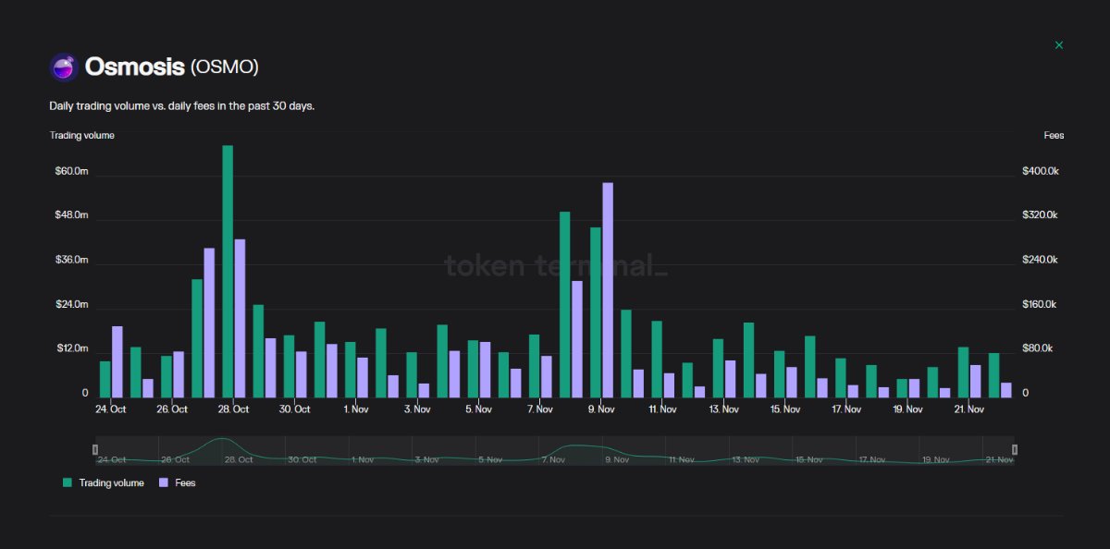
Task: Select the 15. Nov trading volume bar
Action: click(x=780, y=374)
